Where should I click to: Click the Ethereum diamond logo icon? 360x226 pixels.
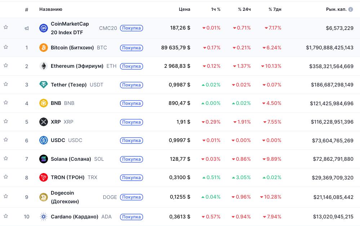tap(43, 66)
